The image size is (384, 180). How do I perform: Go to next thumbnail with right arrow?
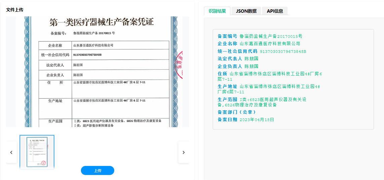click(184, 152)
